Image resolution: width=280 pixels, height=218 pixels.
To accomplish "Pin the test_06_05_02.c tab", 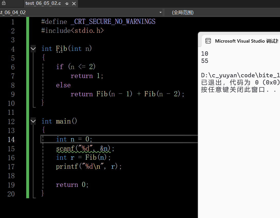I will (x=67, y=4).
